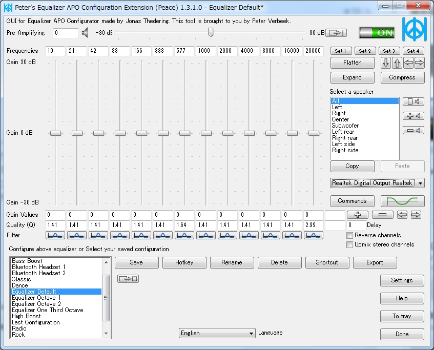Mute the selected speaker with the square speaker icon
The height and width of the screenshot is (350, 434).
(414, 101)
